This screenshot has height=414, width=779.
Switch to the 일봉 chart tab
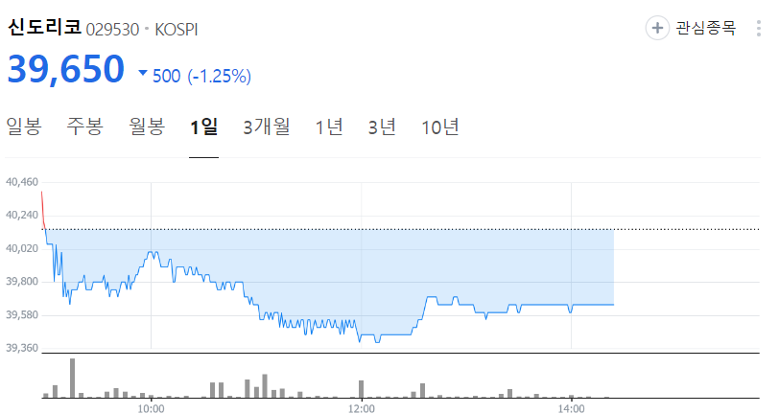coord(23,127)
